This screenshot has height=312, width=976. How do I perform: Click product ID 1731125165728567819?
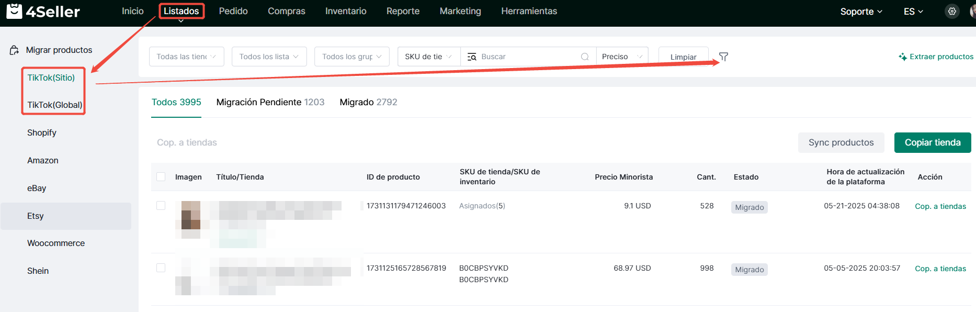pos(406,268)
